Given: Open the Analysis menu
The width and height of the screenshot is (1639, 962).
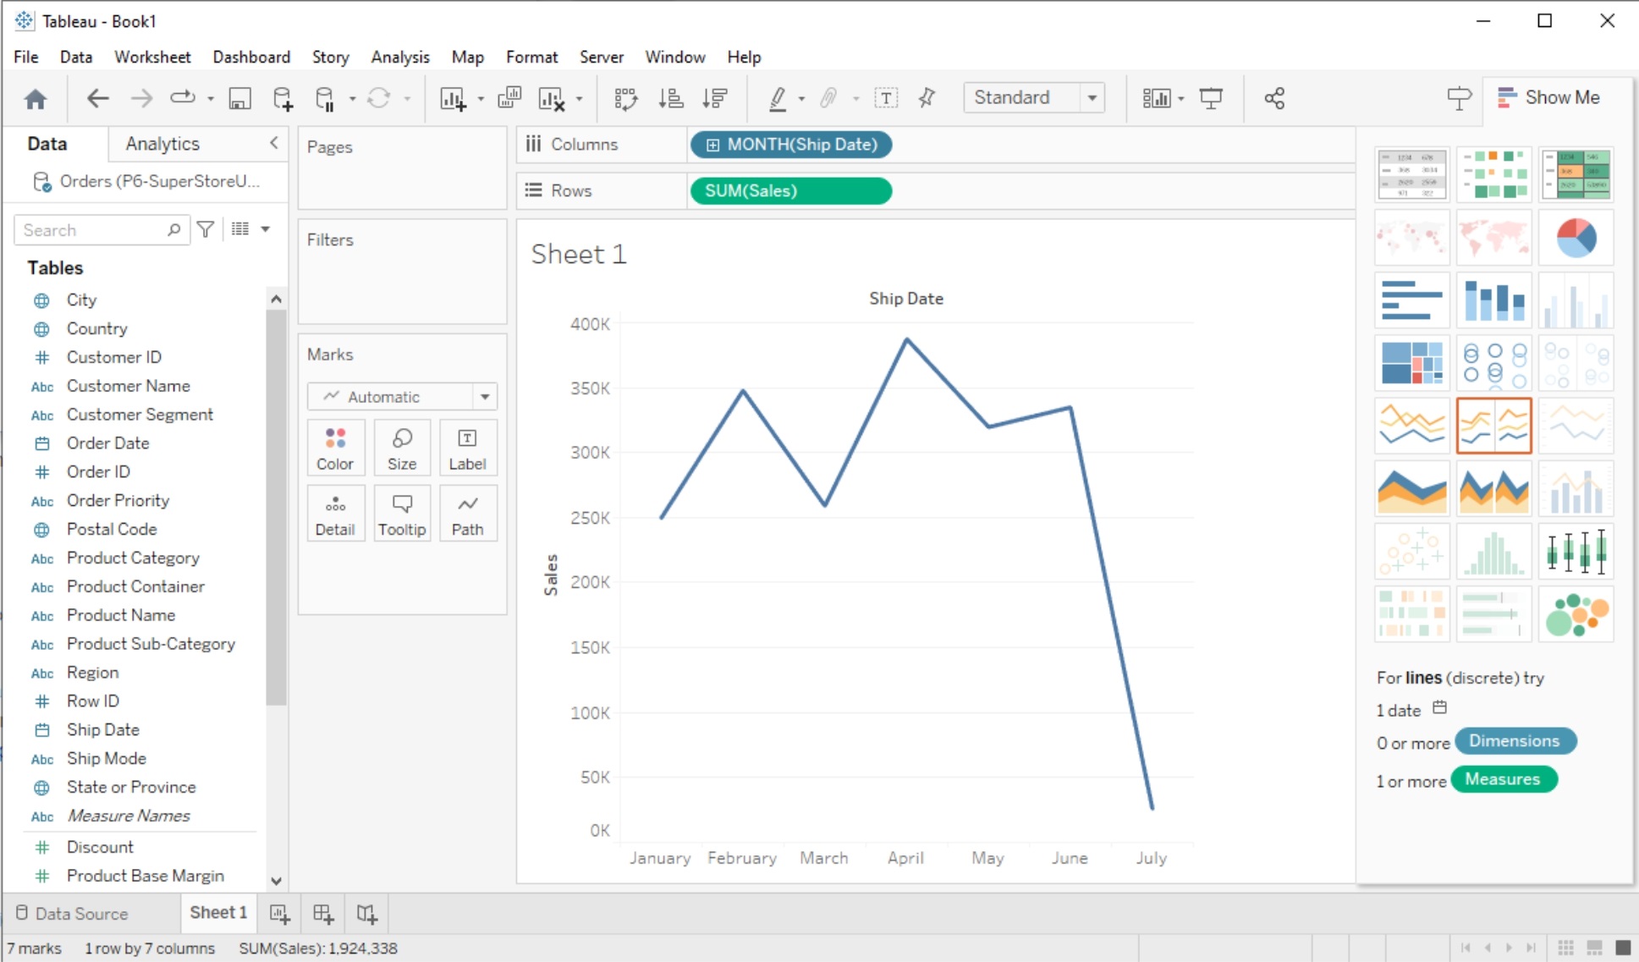Looking at the screenshot, I should point(400,57).
